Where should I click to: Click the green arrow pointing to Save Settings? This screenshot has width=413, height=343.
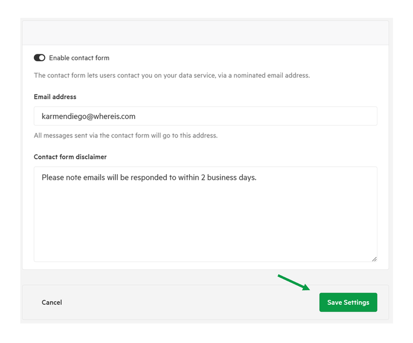[x=294, y=282]
